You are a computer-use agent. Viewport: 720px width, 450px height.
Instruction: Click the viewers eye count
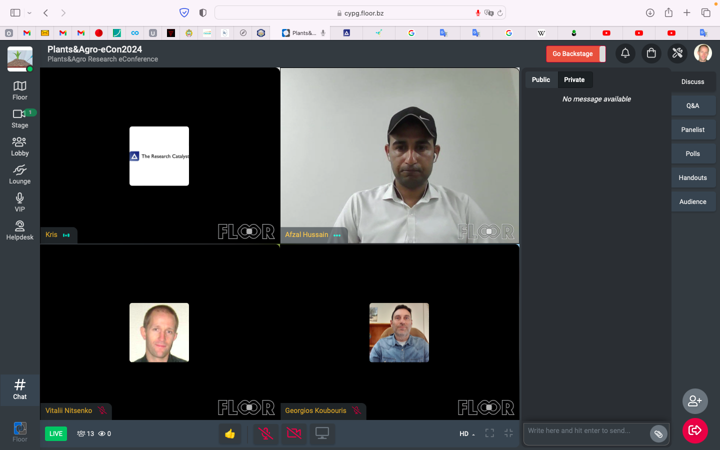[104, 434]
